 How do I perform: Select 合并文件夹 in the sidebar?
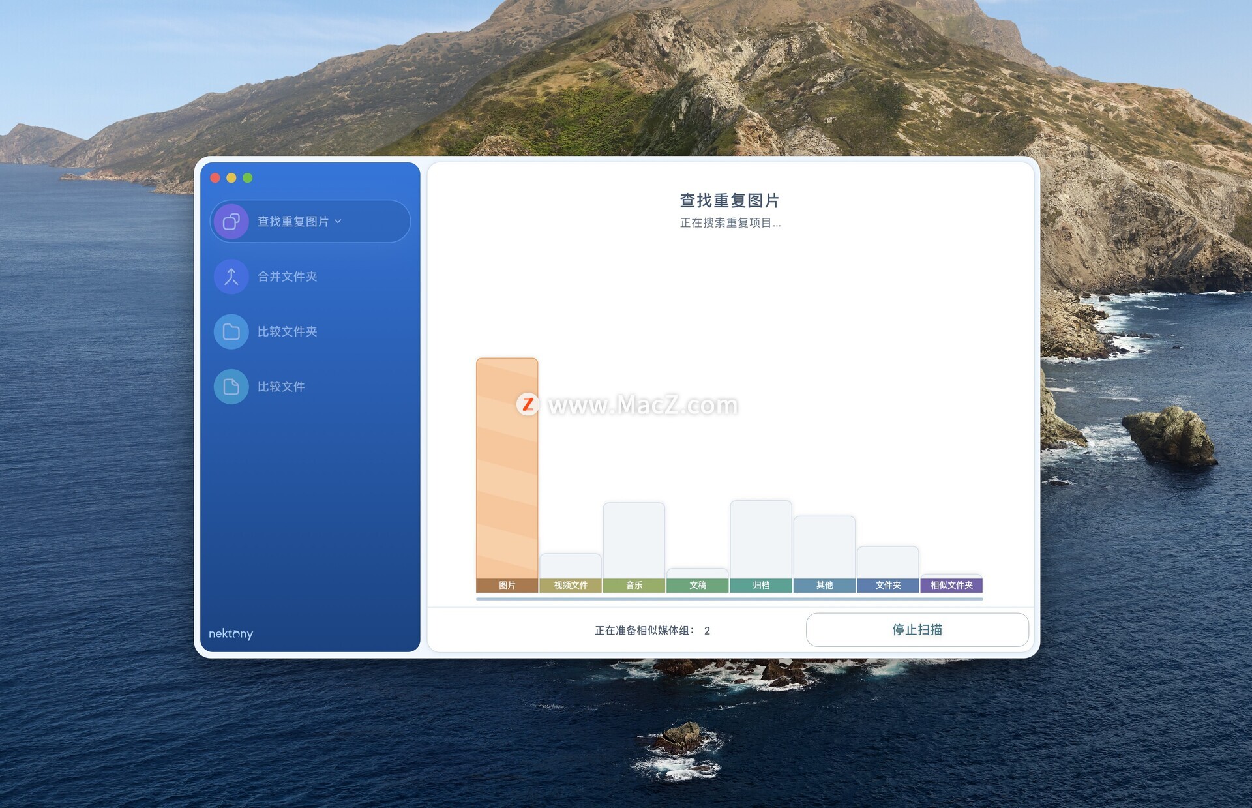coord(287,277)
